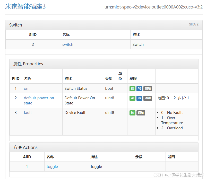Click the green 读 badge in the fault row

132,113
